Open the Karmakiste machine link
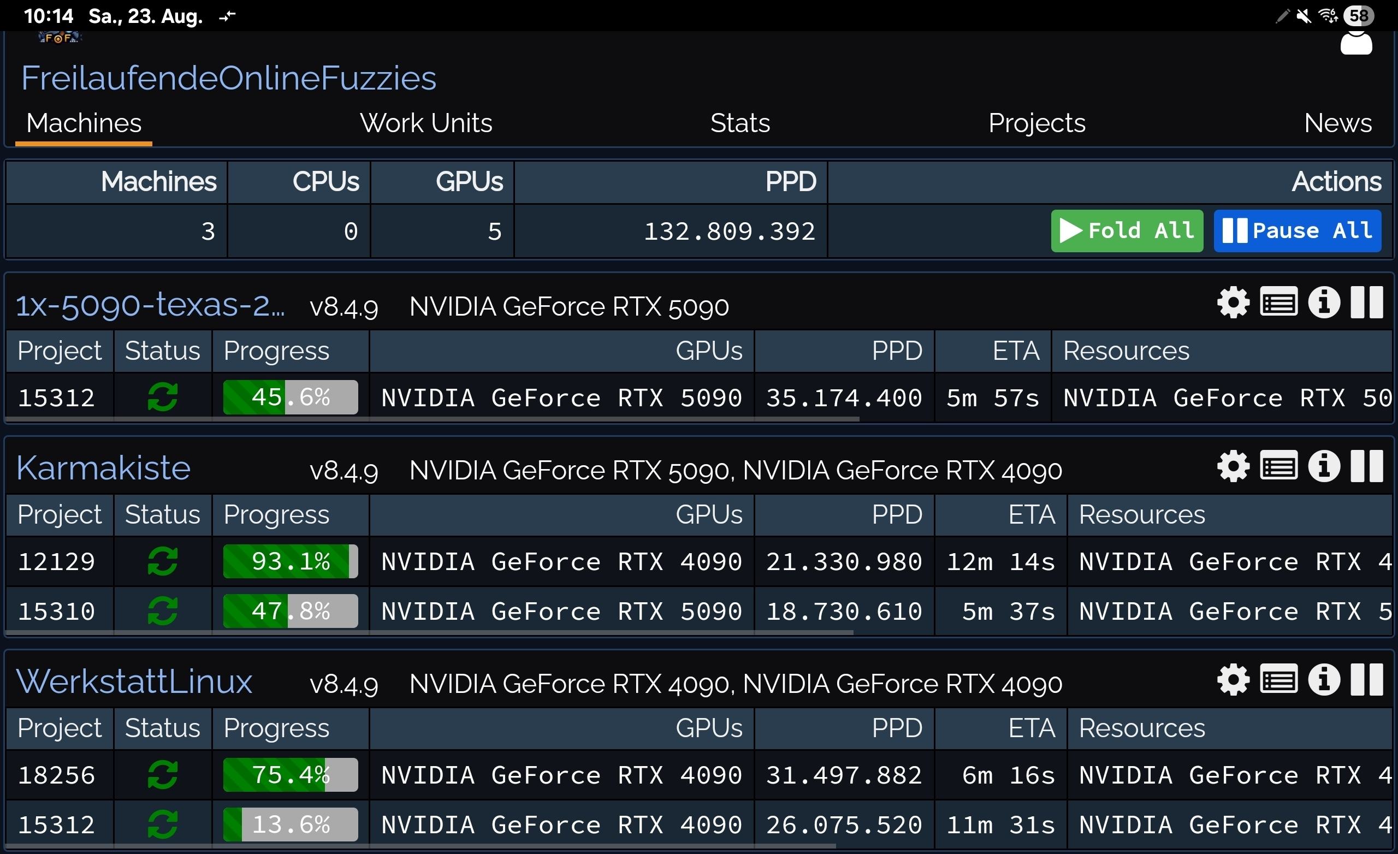 pos(103,468)
